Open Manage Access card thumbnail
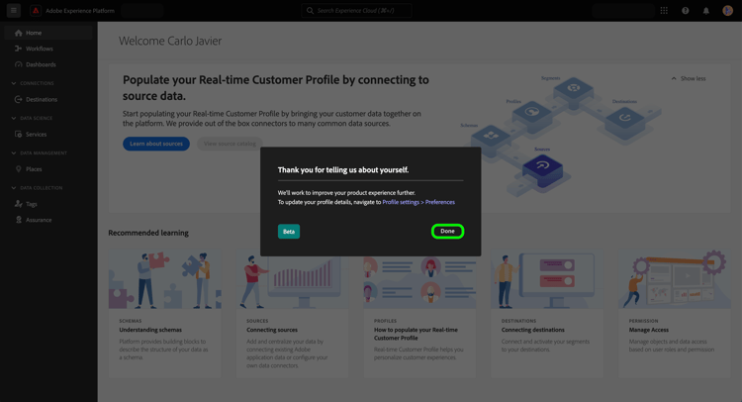 point(675,279)
